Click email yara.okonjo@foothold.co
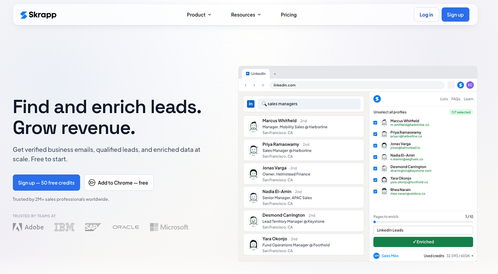 [x=409, y=182]
